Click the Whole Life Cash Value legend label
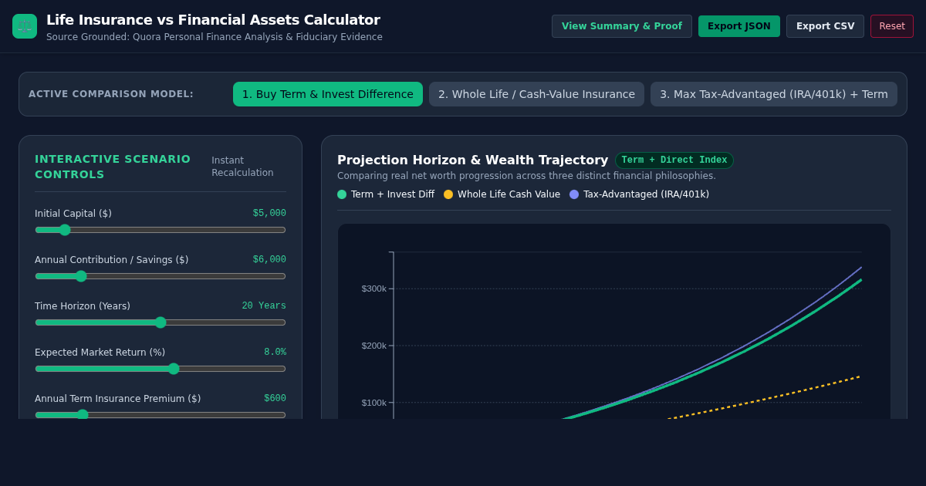926x486 pixels. tap(509, 194)
